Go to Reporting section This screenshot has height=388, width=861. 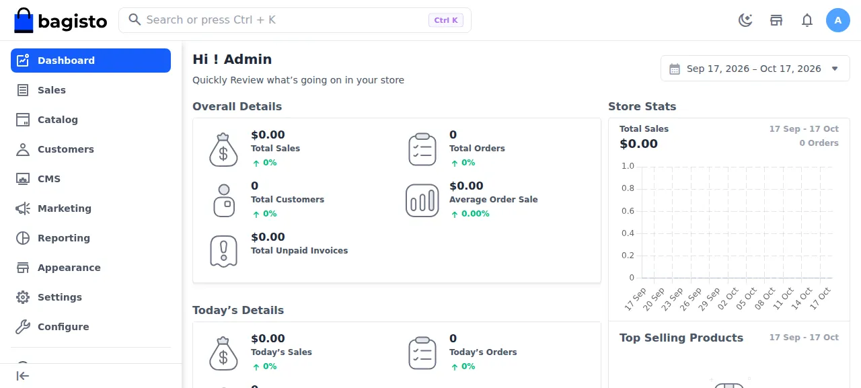click(x=91, y=238)
